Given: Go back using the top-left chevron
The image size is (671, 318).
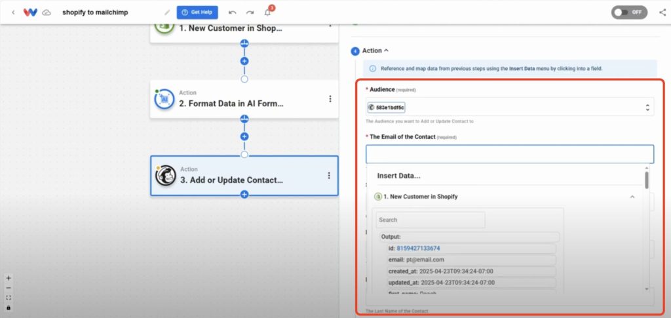Looking at the screenshot, I should [13, 12].
